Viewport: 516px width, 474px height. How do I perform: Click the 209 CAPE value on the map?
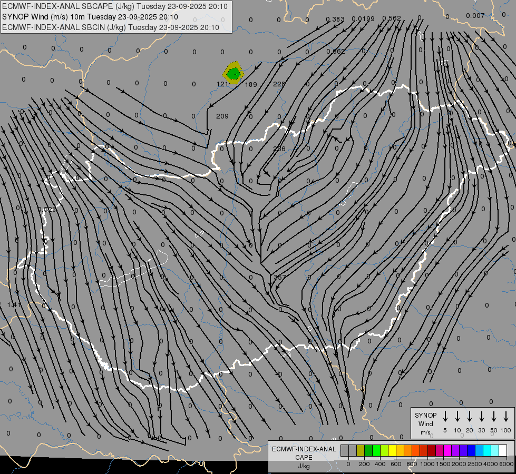tap(222, 116)
